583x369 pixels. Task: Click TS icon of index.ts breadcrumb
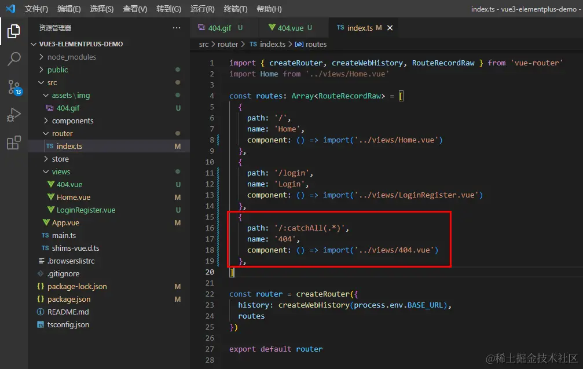[x=253, y=44]
